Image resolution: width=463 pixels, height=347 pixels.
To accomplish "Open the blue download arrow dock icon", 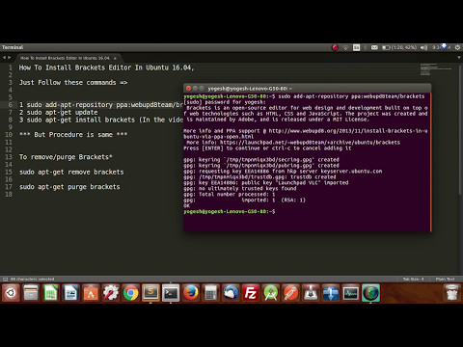I will click(x=330, y=293).
